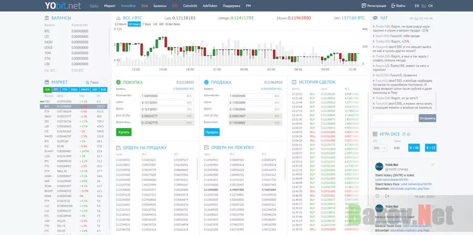Switch the chart to 7 Days
The image size is (473, 235).
click(147, 24)
